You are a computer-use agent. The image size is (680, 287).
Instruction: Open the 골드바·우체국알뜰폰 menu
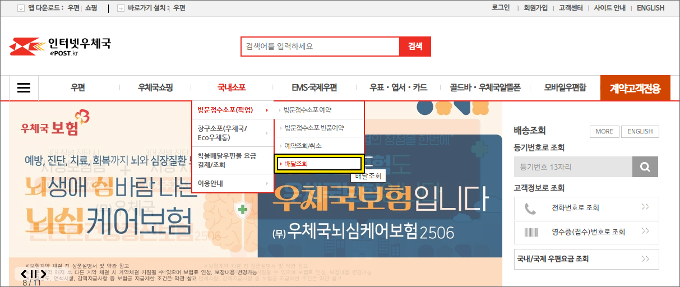tap(485, 87)
